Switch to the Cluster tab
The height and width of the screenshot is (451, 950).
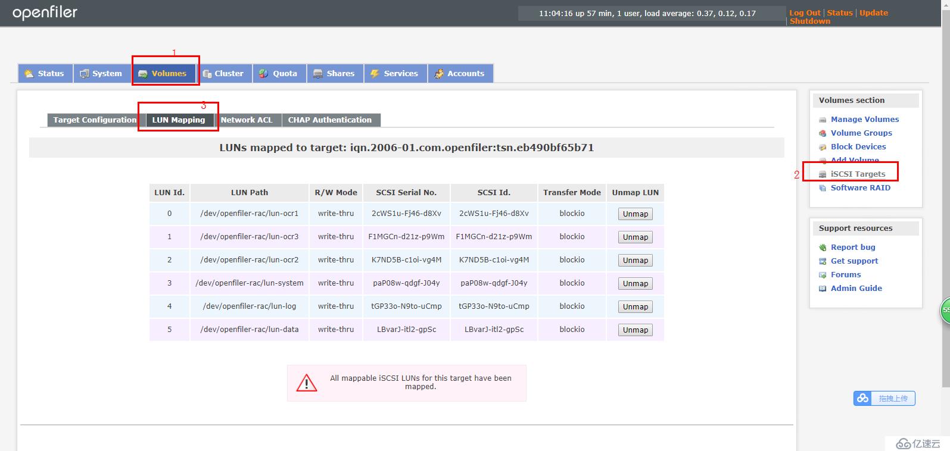point(224,74)
